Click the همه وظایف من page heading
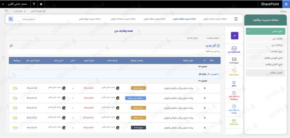Screen dimensions: 290x138 tap(123, 31)
